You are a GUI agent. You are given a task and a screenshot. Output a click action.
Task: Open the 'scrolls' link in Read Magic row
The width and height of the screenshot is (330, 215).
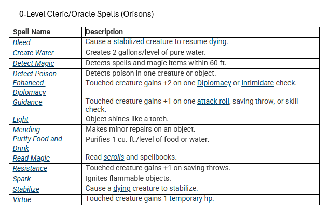point(114,157)
